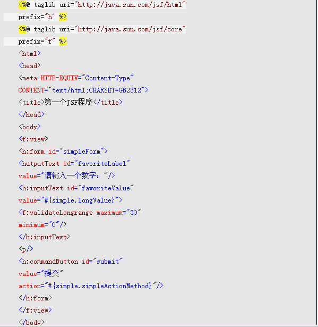Select the HTTP-EQUIV attribute name
This screenshot has width=318, height=327.
59,78
